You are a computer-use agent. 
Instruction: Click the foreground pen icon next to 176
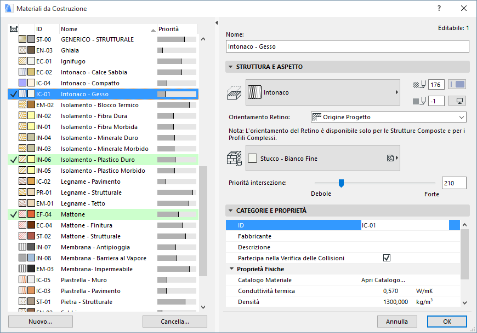pyautogui.click(x=419, y=85)
